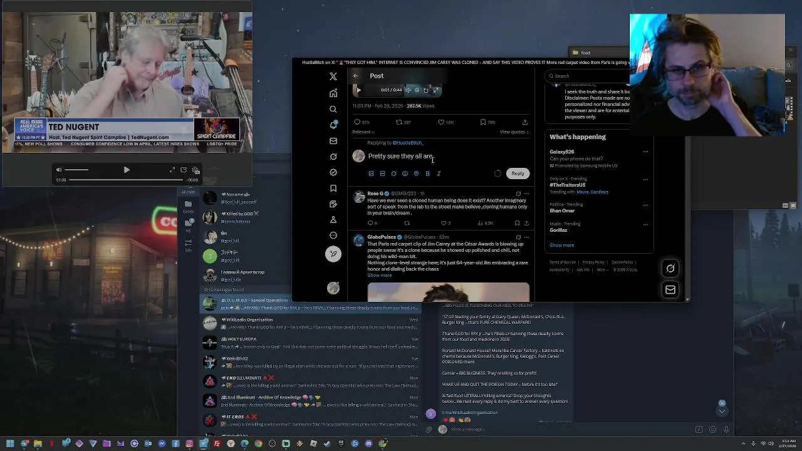Open Edit folders in Telegram sidebar
This screenshot has height=451, width=802.
tap(188, 244)
